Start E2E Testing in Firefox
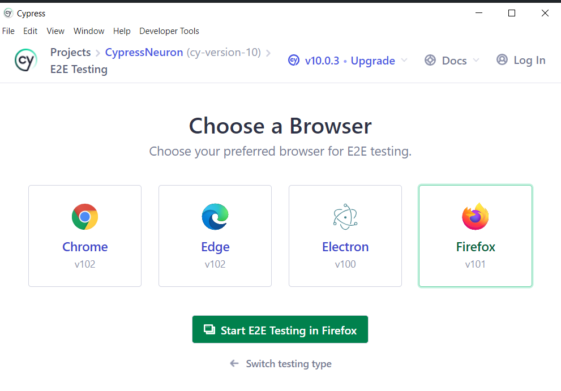Screen dimensions: 561x391 [x=280, y=329]
